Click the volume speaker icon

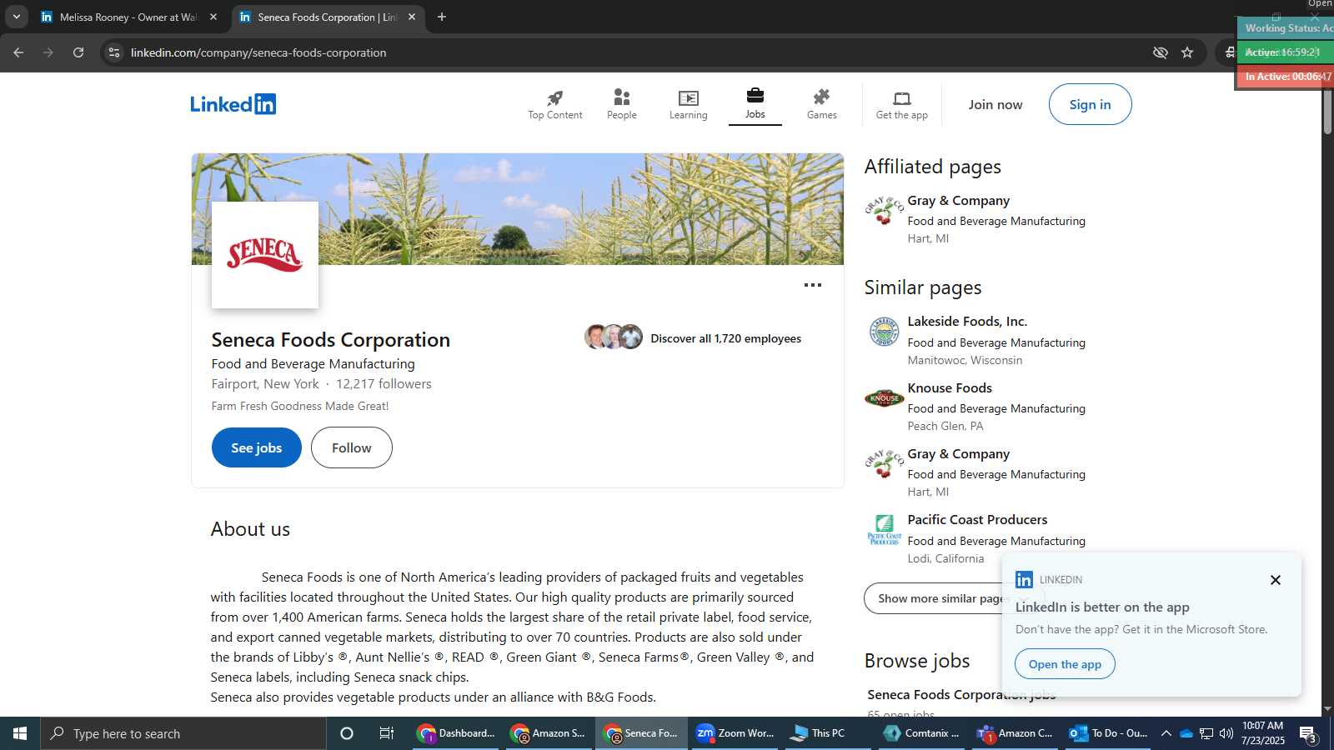(x=1226, y=733)
